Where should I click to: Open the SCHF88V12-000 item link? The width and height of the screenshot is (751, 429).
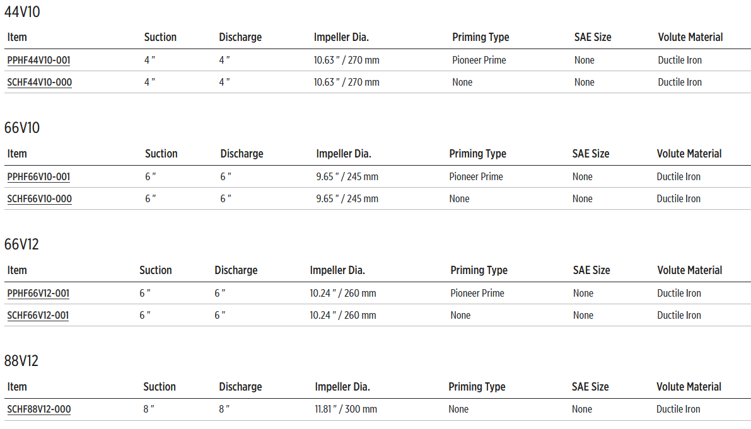point(38,409)
